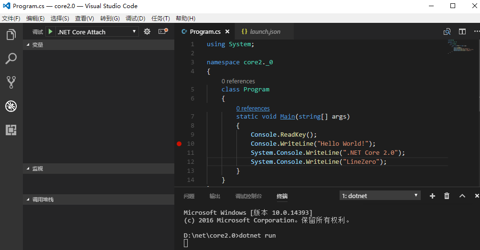Add a new terminal with the plus icon
The image size is (480, 250).
(x=432, y=196)
